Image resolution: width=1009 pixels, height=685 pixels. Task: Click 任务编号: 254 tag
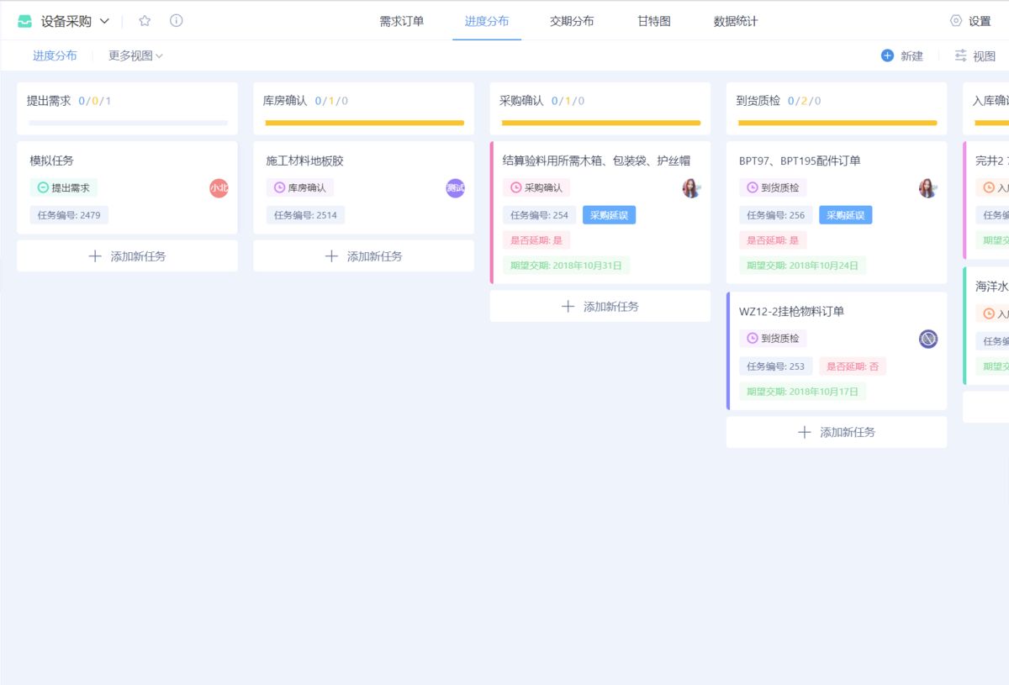(539, 215)
